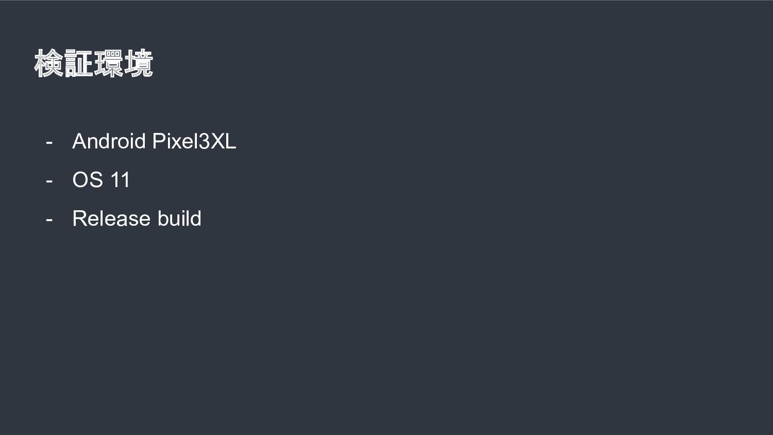Select the 環 character in the title
The width and height of the screenshot is (773, 435).
pyautogui.click(x=109, y=63)
